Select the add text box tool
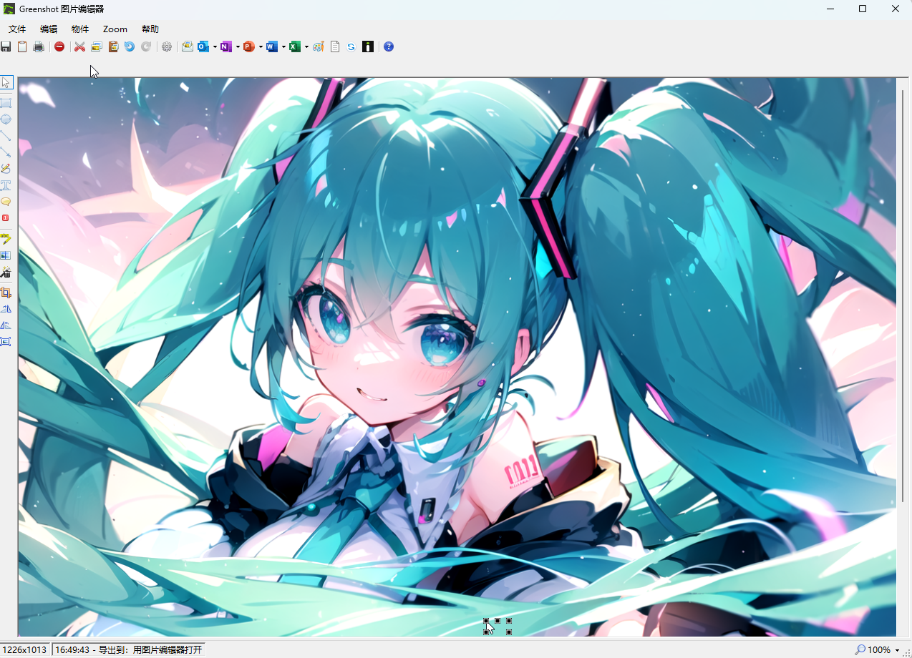 click(x=6, y=185)
